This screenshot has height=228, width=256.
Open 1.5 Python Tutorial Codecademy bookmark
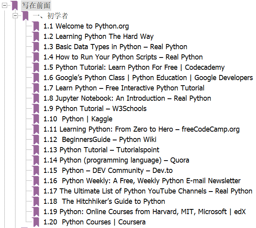point(134,67)
